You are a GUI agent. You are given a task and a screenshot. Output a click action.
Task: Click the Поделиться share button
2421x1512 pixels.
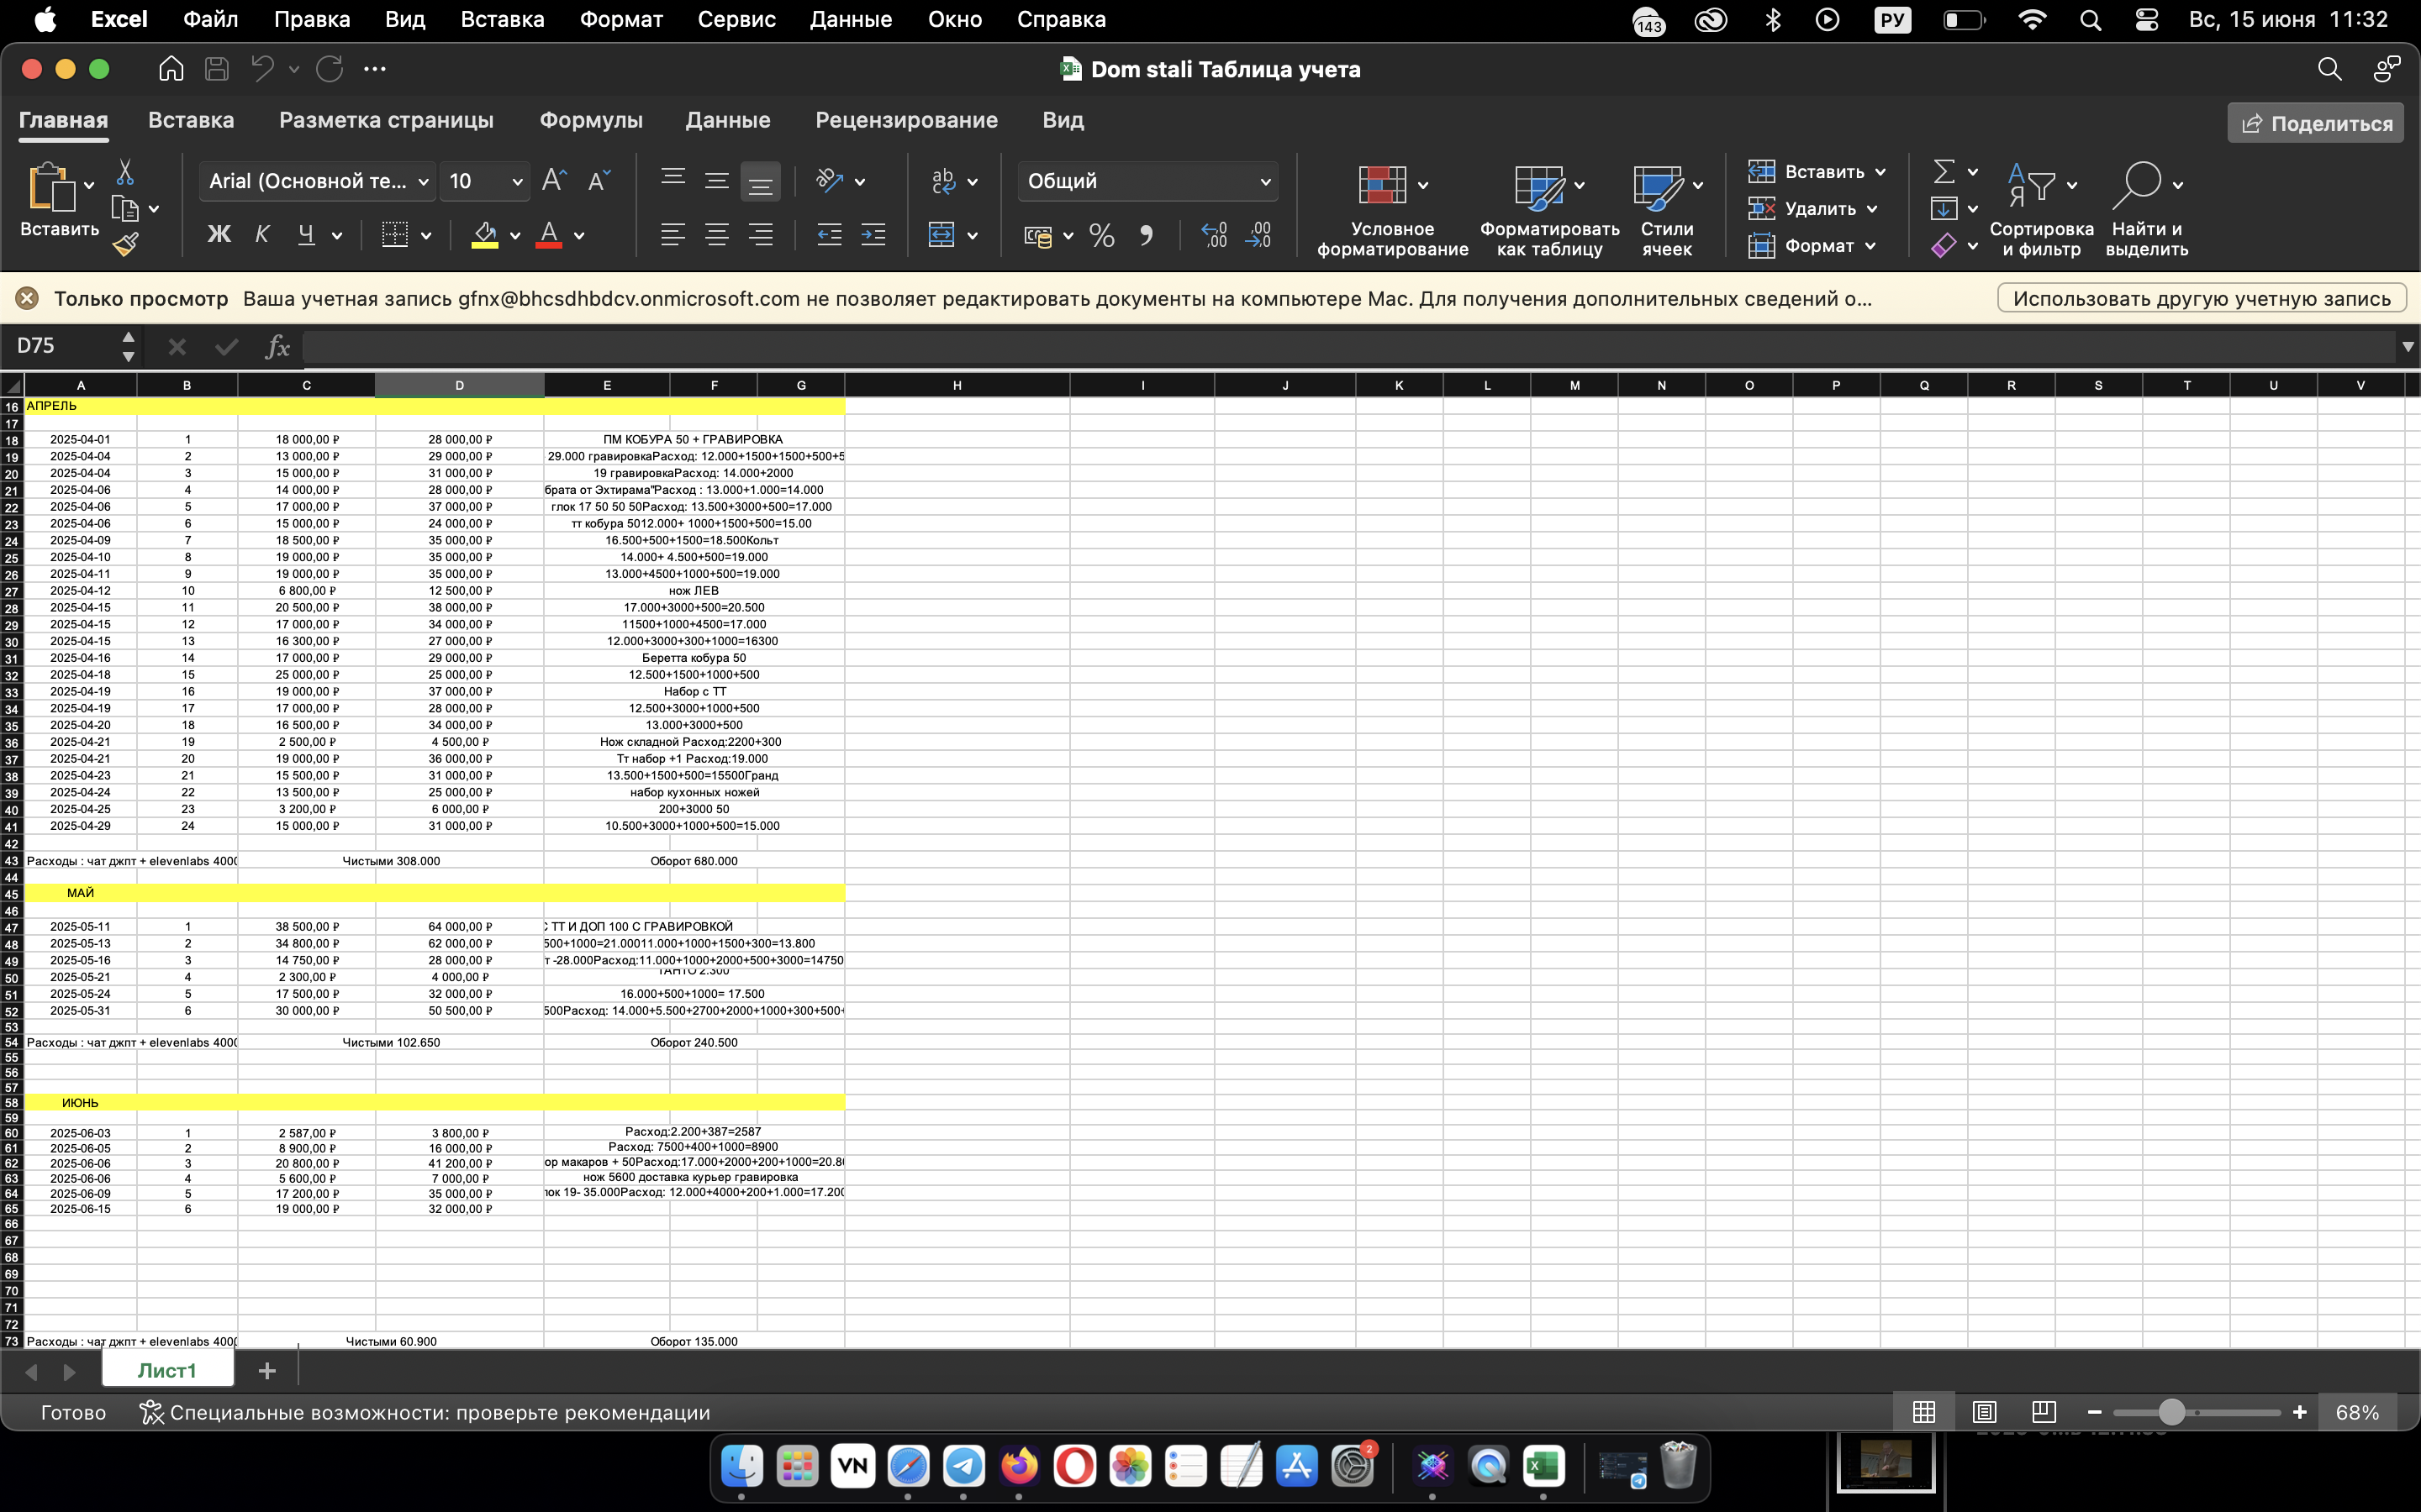[2315, 123]
